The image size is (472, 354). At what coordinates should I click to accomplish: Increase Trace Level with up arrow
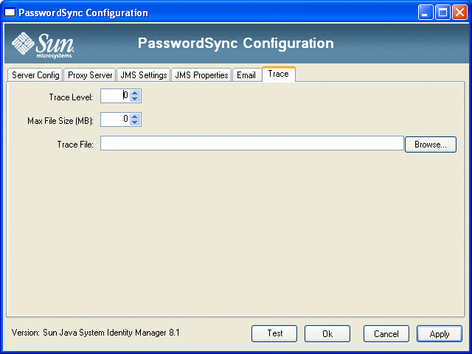click(135, 93)
